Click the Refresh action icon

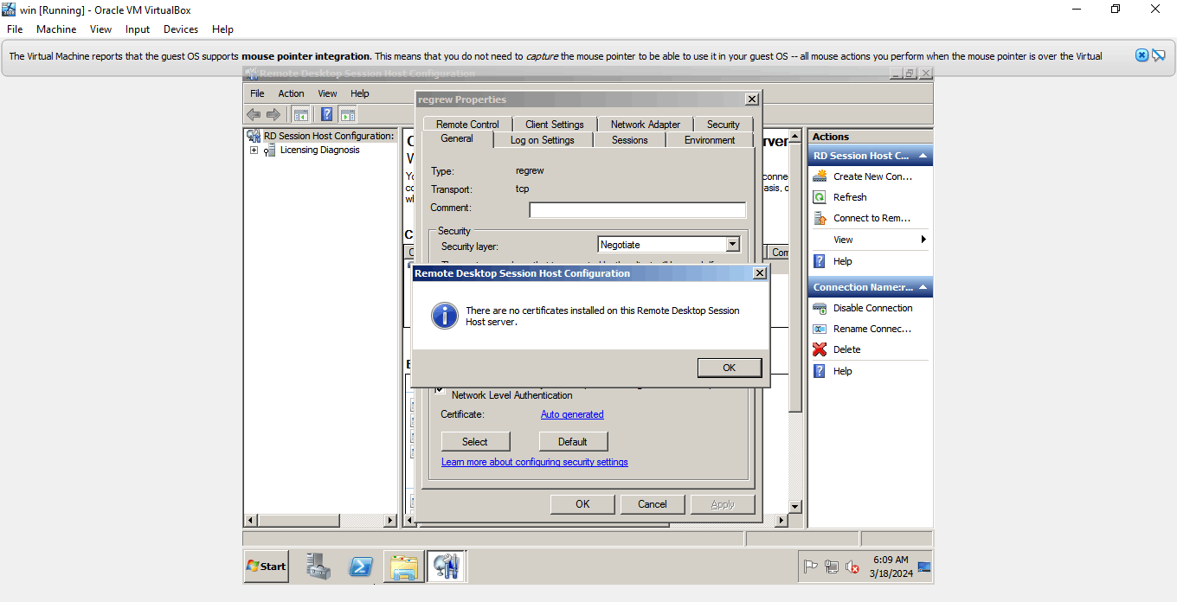tap(820, 197)
